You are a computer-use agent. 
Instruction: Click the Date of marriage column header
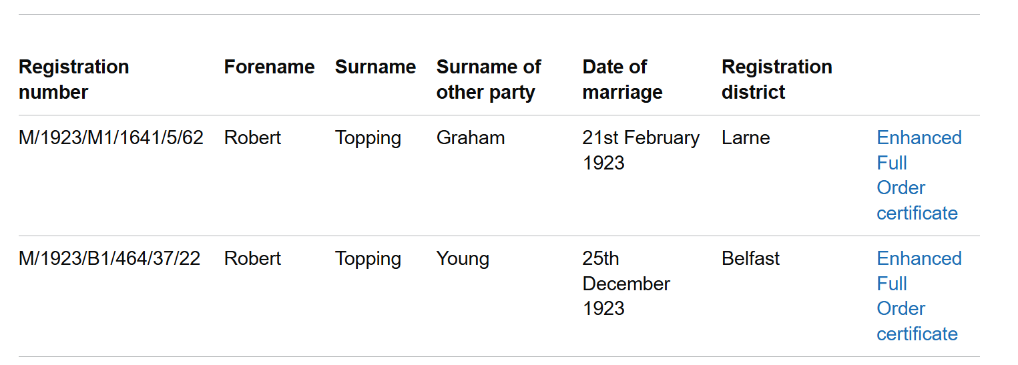pyautogui.click(x=622, y=79)
